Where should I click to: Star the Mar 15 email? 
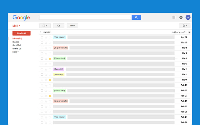click(x=46, y=42)
